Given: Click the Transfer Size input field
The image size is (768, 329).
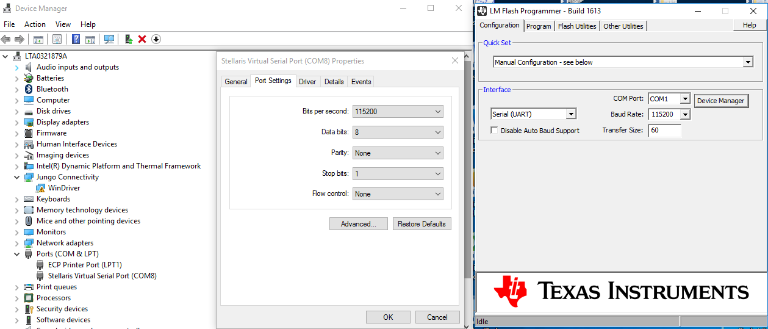Looking at the screenshot, I should click(x=664, y=130).
